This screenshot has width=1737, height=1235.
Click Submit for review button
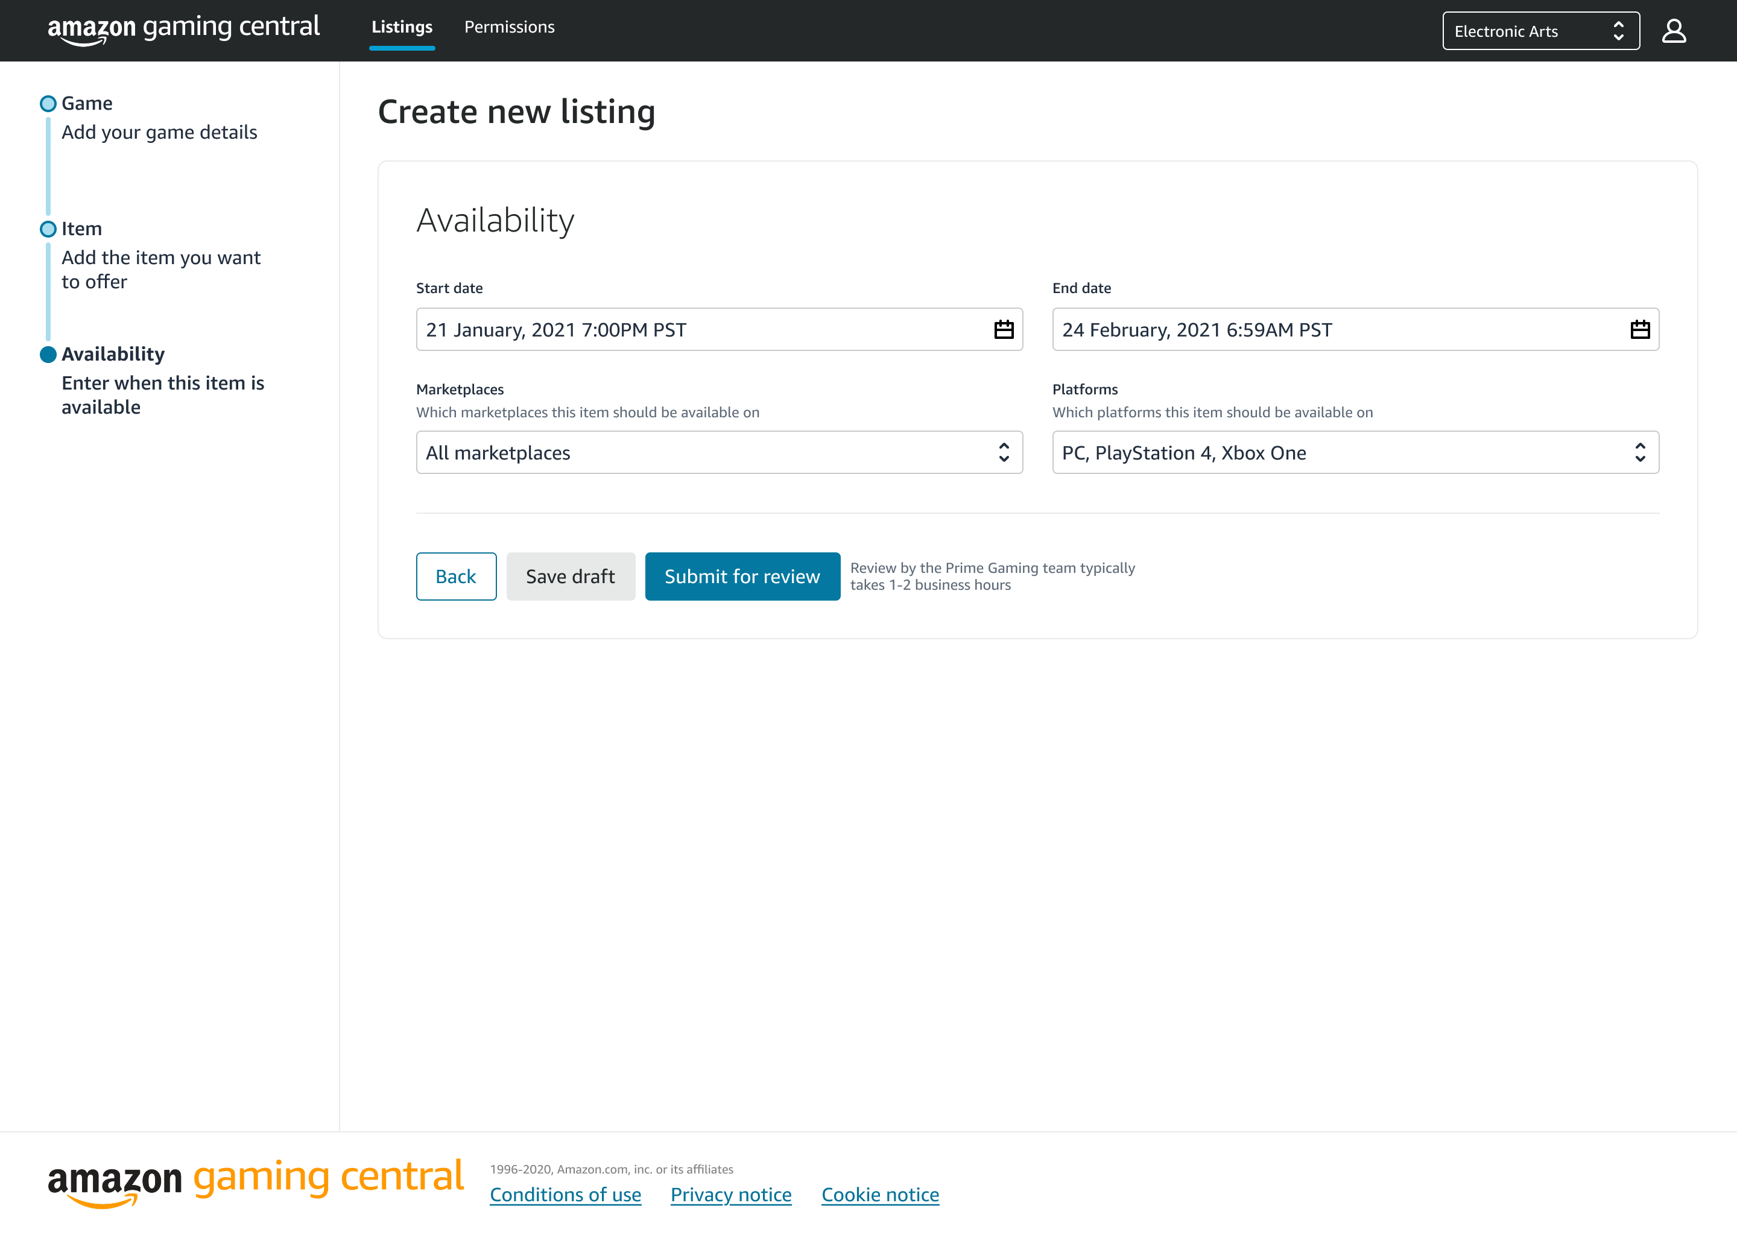click(x=742, y=576)
